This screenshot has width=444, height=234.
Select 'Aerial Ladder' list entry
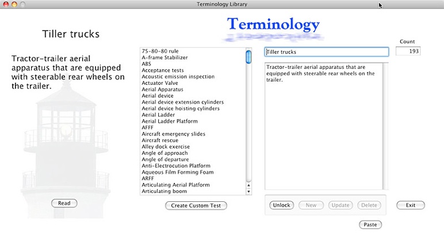click(158, 115)
